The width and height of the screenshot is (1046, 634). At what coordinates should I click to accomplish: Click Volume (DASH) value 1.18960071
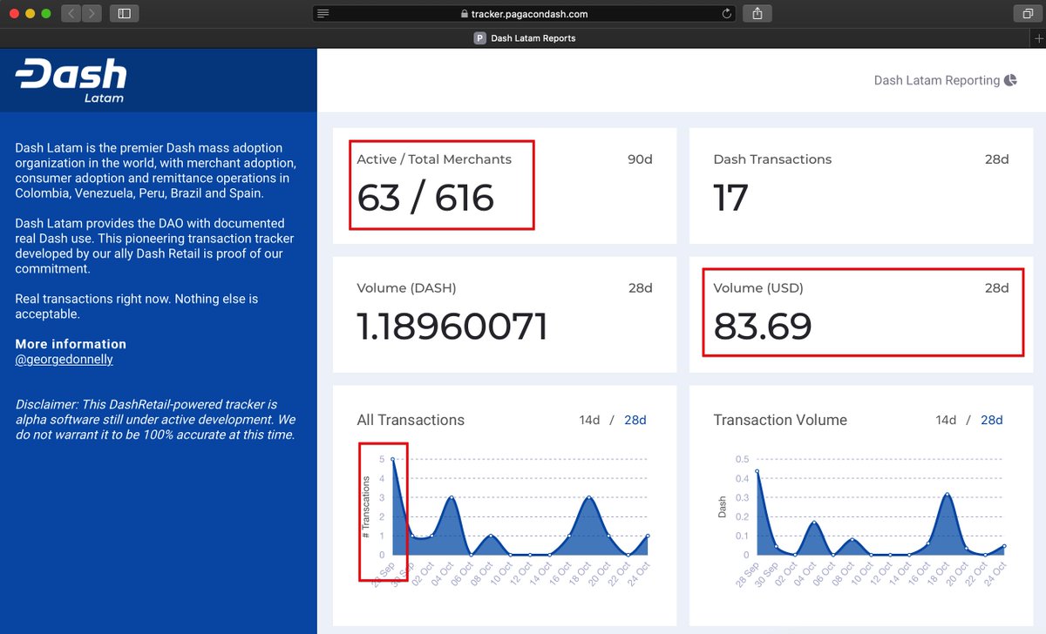pos(452,327)
